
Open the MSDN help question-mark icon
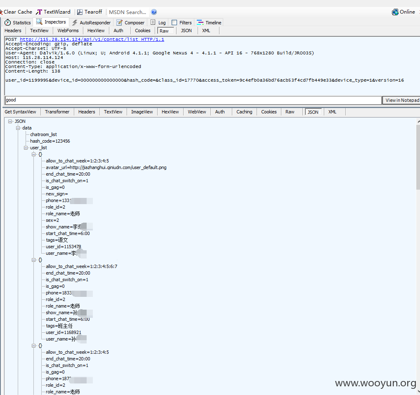pyautogui.click(x=154, y=12)
